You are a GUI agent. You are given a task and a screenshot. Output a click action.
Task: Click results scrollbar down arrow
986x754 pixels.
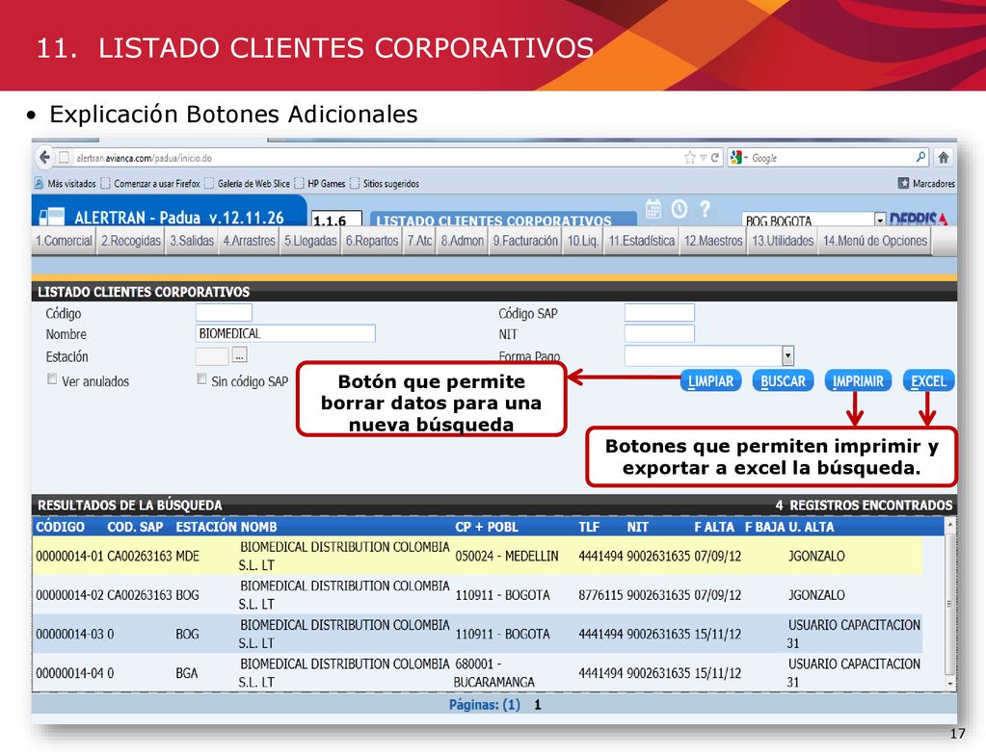950,684
